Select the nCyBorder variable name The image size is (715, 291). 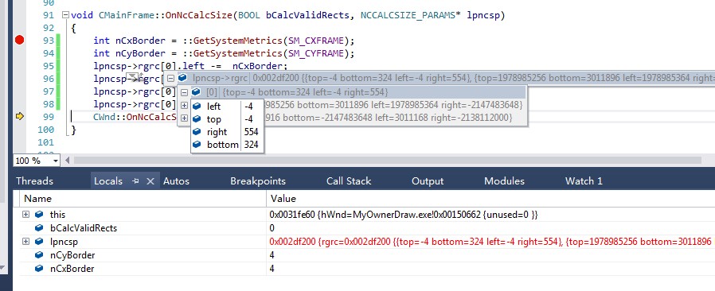coord(72,255)
